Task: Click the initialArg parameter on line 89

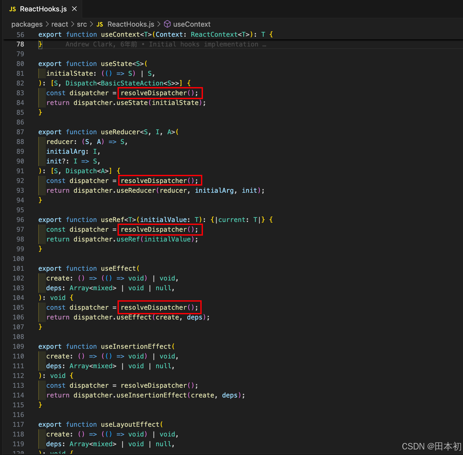Action: click(x=66, y=151)
